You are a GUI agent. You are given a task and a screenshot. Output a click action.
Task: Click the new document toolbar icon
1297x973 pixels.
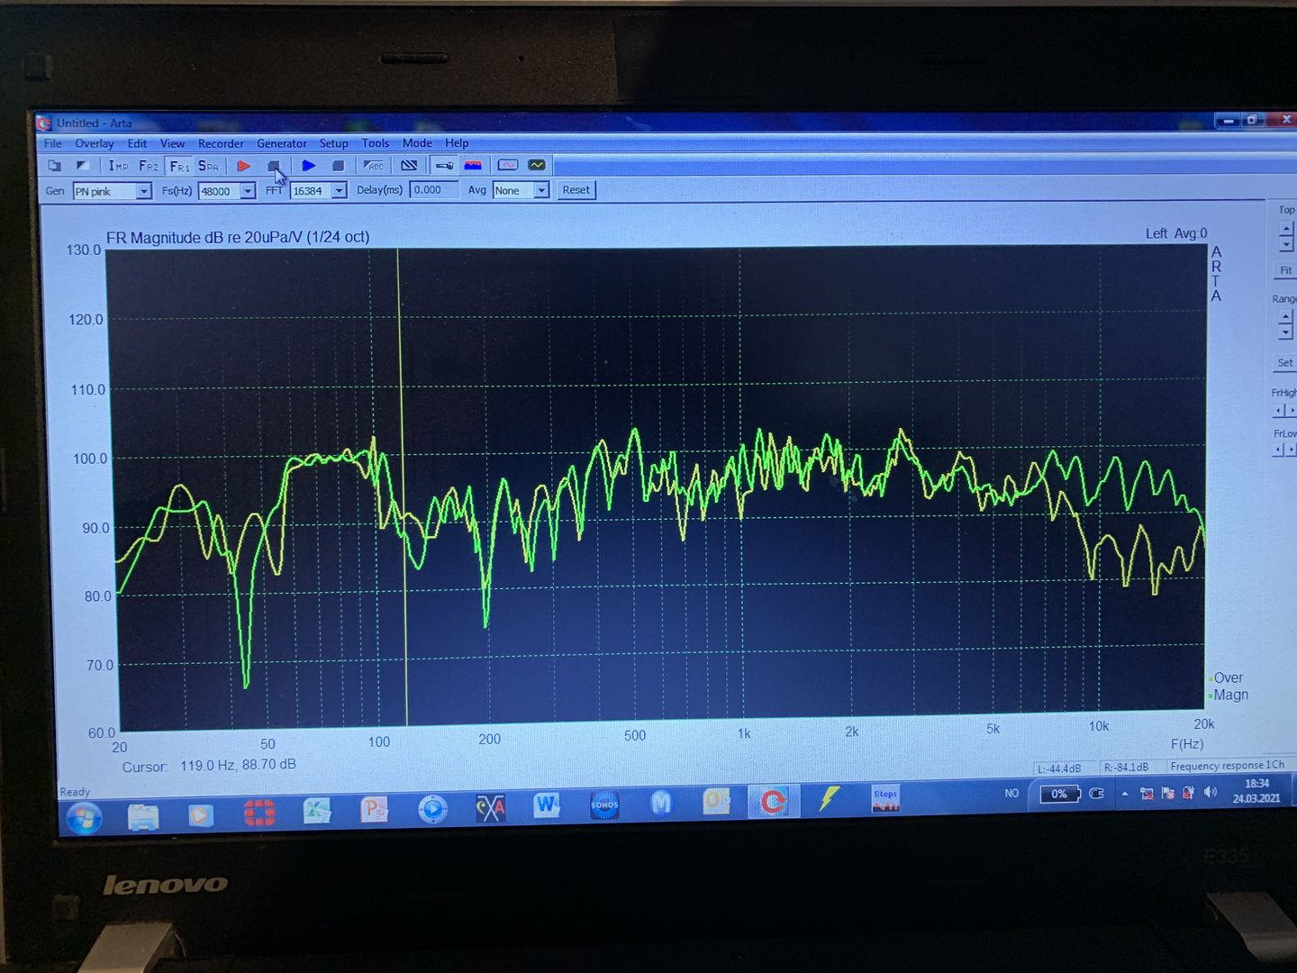[x=55, y=166]
